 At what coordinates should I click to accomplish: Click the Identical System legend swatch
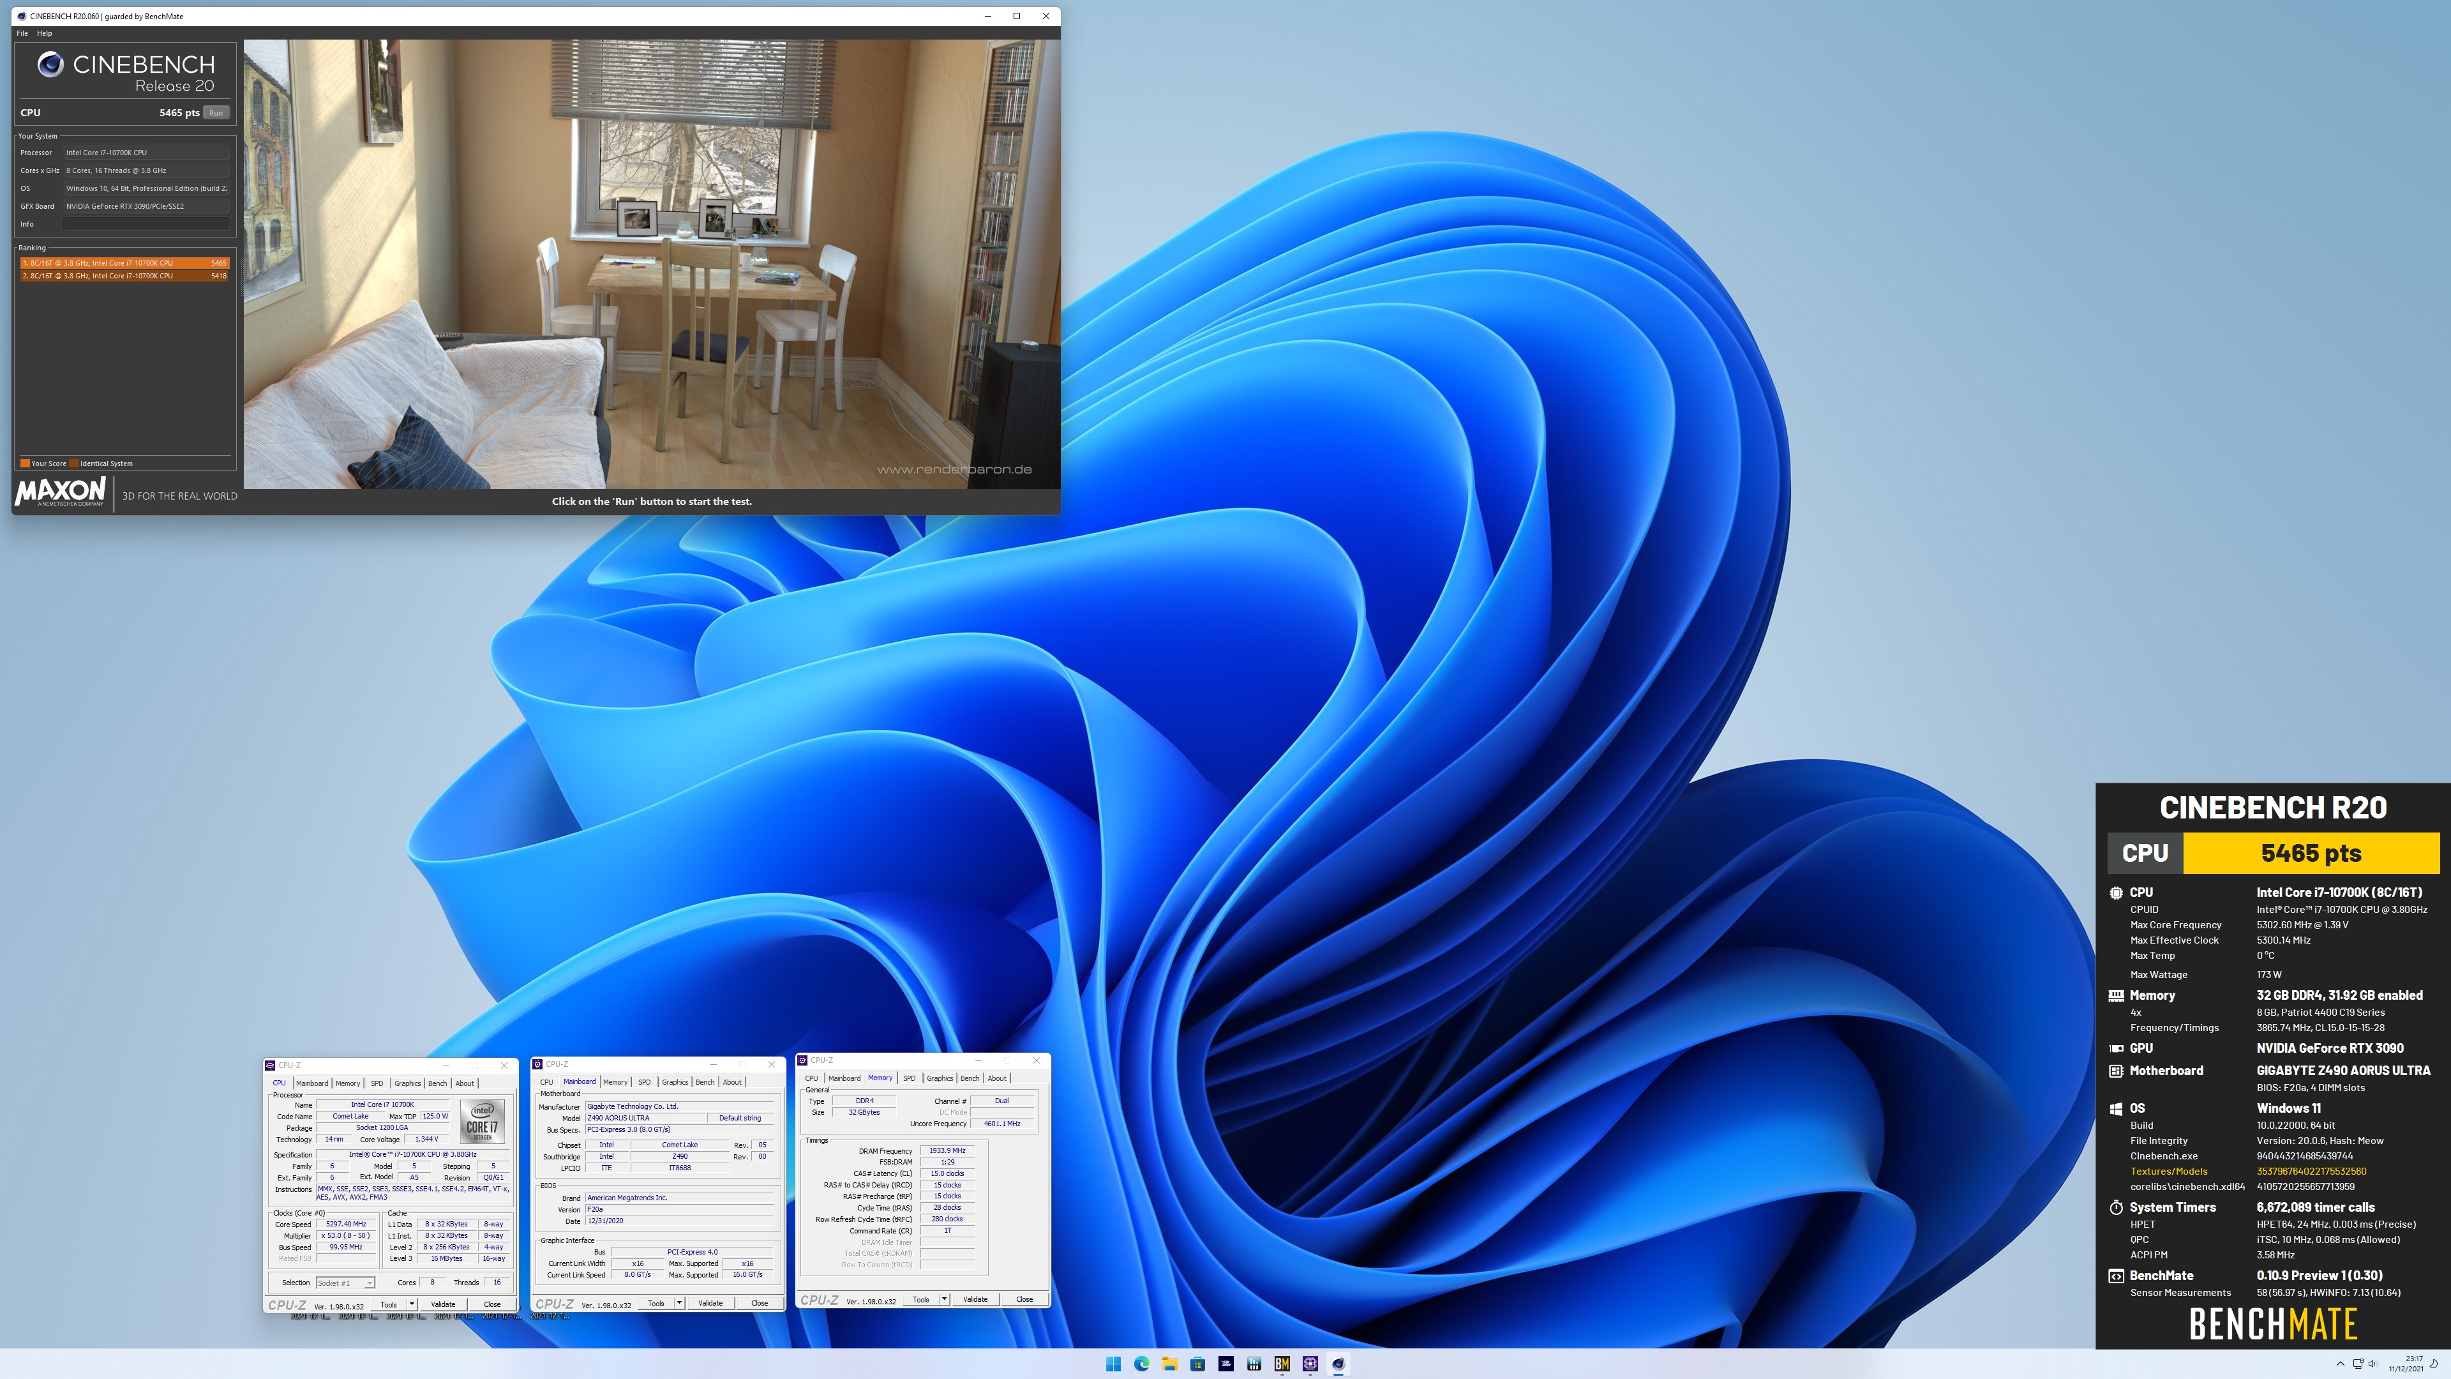[x=74, y=463]
